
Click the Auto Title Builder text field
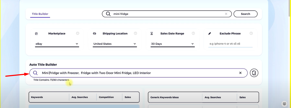[139, 73]
